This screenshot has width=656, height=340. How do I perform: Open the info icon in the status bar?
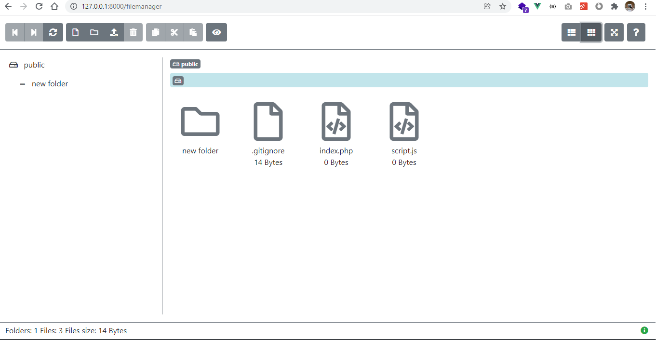[644, 330]
